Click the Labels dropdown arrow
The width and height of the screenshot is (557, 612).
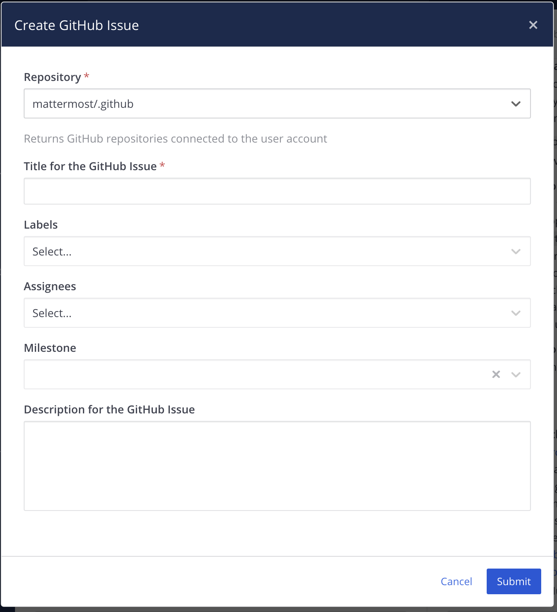515,251
